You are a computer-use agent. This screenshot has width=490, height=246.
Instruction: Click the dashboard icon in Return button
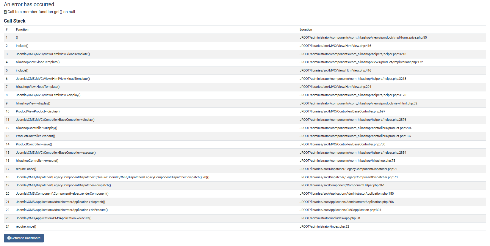tap(9, 238)
